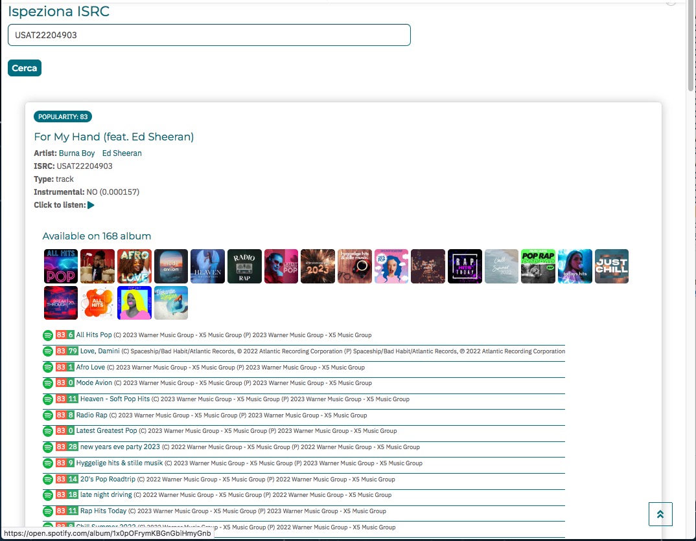Screen dimensions: 696x541
Task: Open the Pop 24/7 yellow-hair cover
Action: click(x=135, y=303)
